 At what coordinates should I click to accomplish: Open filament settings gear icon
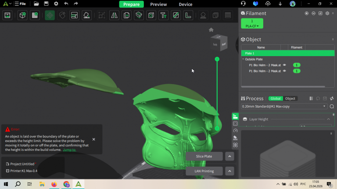pos(327,13)
